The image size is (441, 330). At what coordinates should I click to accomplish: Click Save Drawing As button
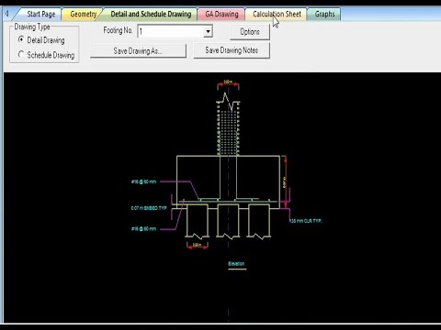[x=138, y=50]
